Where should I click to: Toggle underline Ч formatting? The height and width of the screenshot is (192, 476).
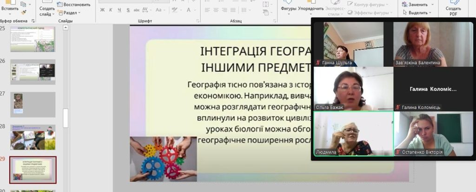click(119, 10)
